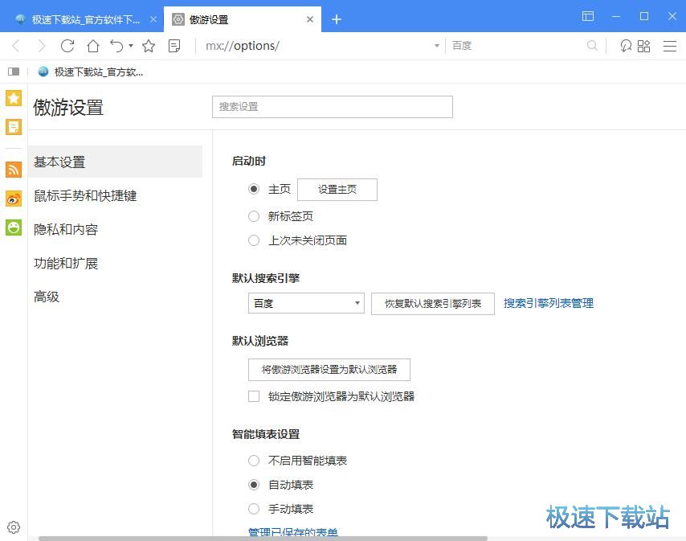Check 锁定傲游浏览器为默认浏览器 checkbox
This screenshot has height=541, width=686.
pos(254,396)
